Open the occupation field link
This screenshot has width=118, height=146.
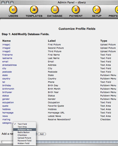(8, 102)
